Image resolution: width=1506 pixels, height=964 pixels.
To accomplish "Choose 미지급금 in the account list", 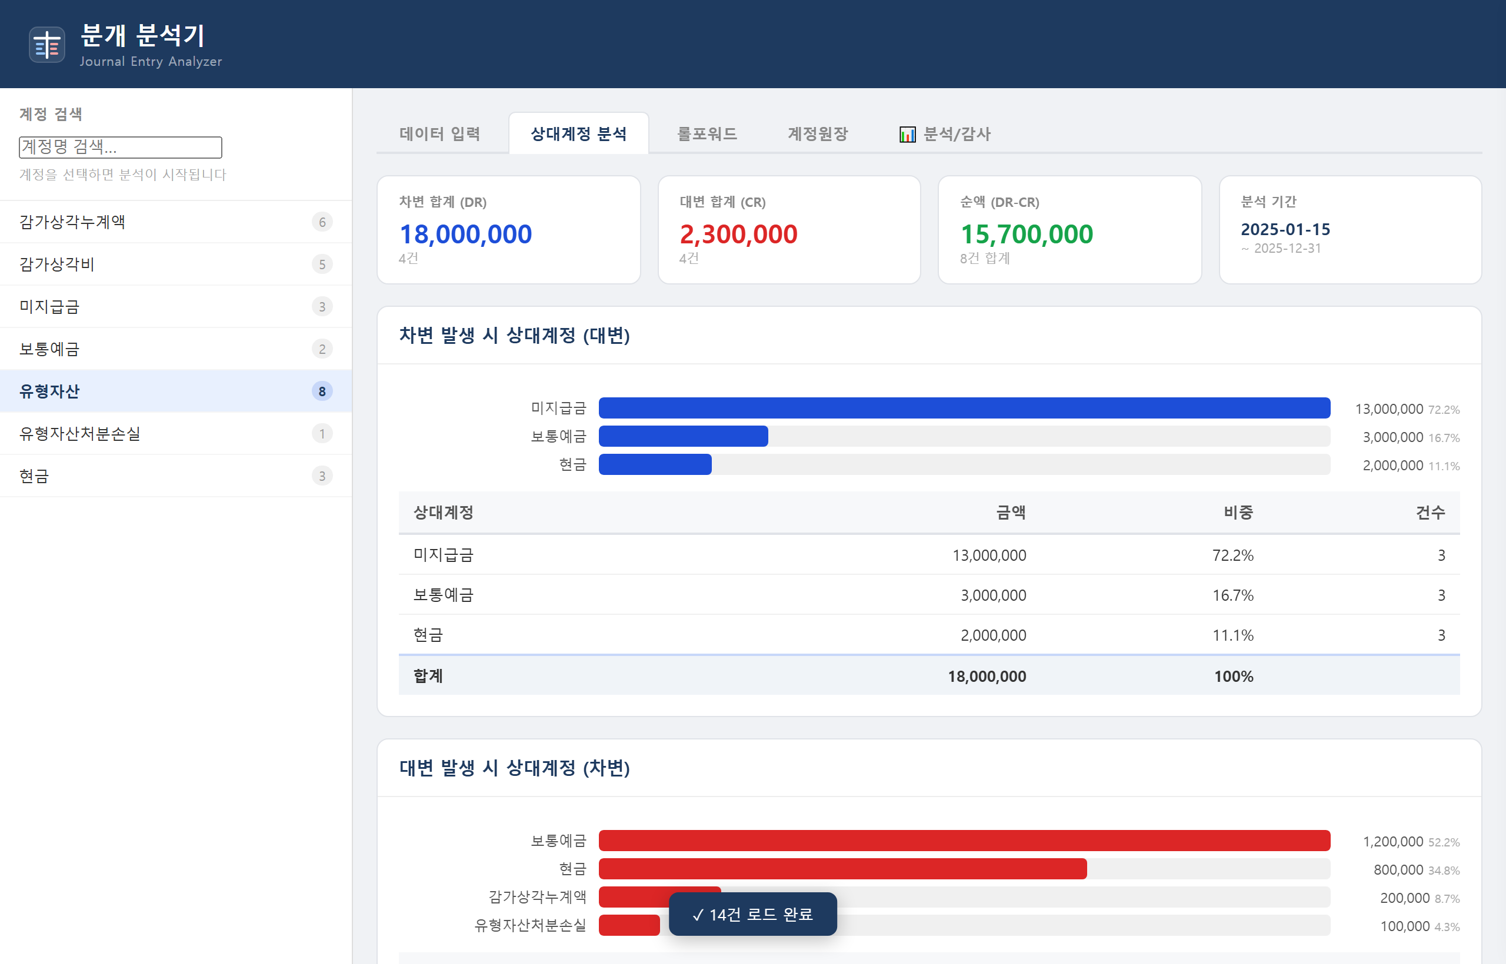I will [176, 306].
